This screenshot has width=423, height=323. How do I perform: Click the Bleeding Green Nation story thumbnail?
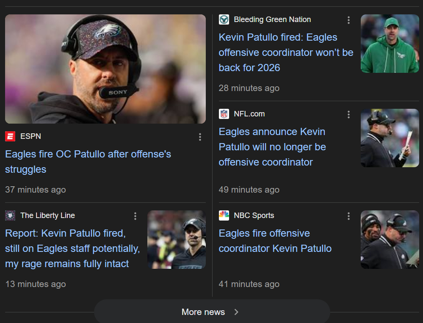tap(390, 44)
